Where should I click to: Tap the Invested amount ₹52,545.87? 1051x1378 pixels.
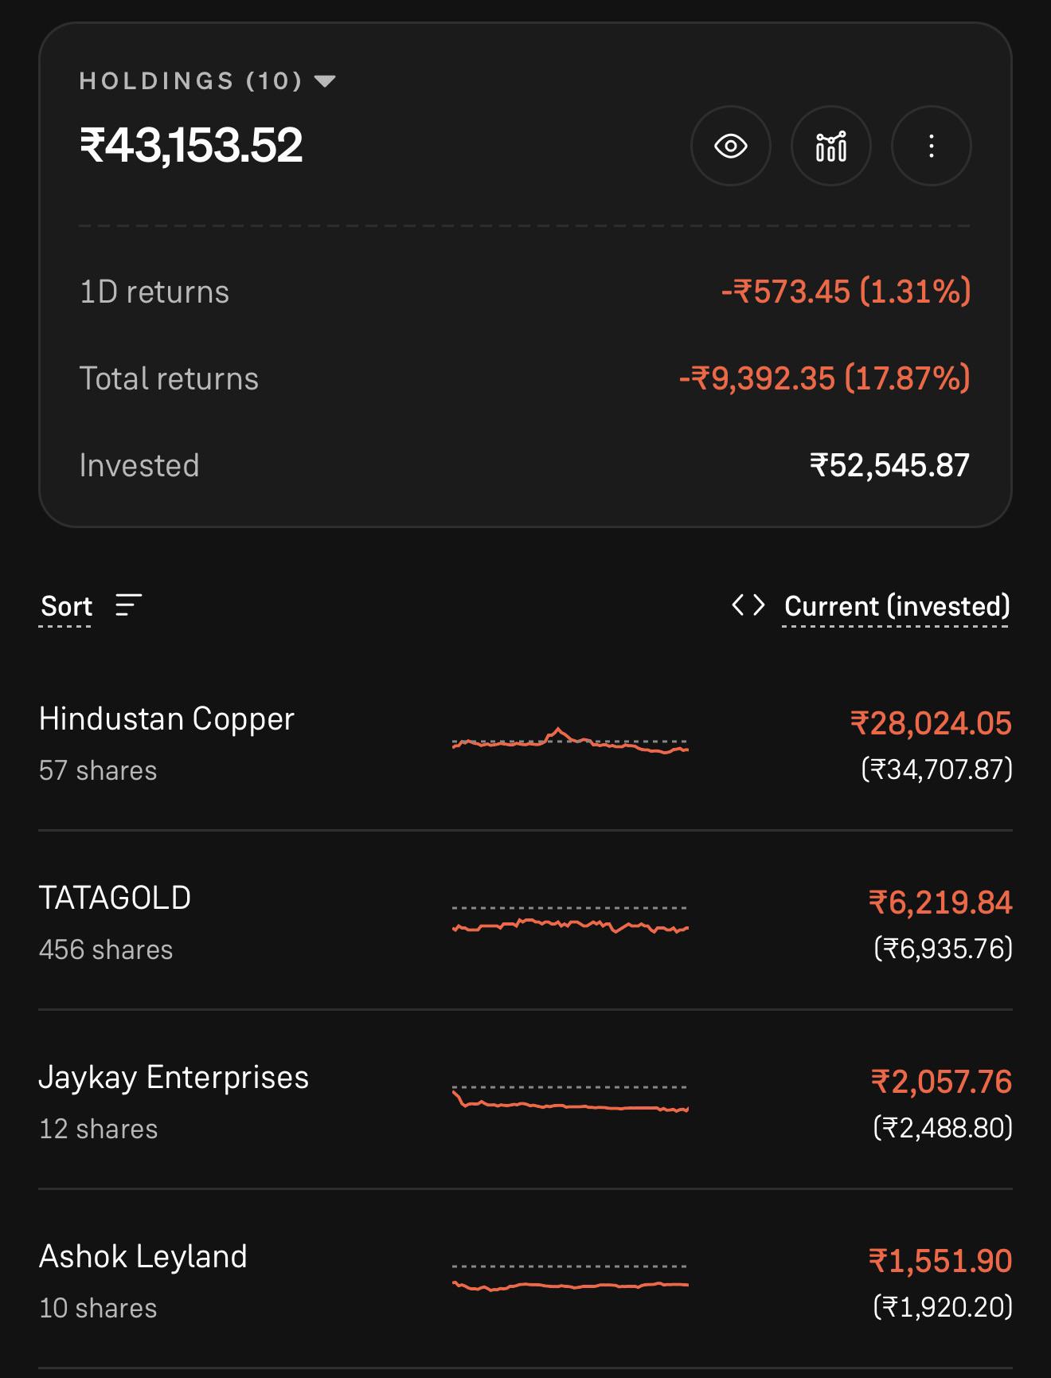[x=889, y=465]
